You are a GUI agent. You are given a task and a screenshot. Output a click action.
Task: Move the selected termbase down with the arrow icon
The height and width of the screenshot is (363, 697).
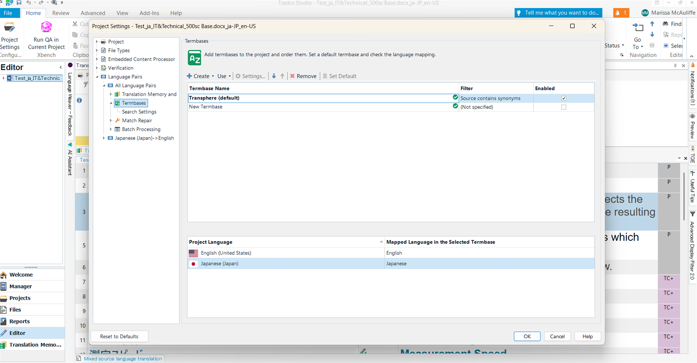coord(274,76)
